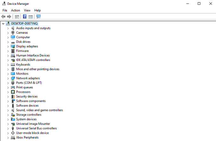Click the Audio inputs and outputs speaker icon
The image size is (216, 141).
(13, 28)
